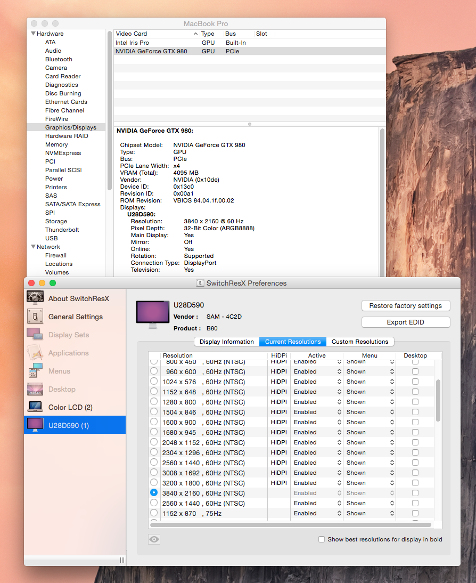
Task: Select NVIDIA GeForce GTX 980 row in list
Action: point(249,51)
